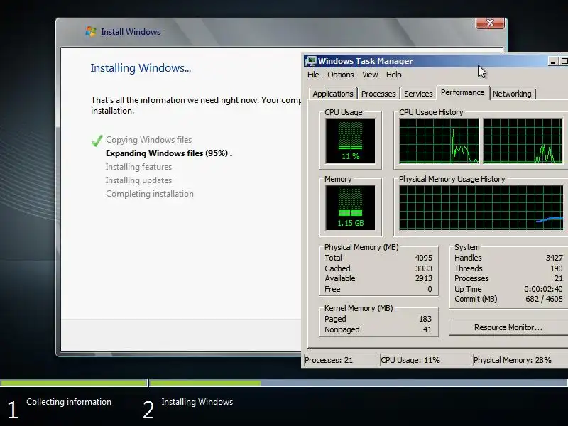This screenshot has width=568, height=426.
Task: Open the Help menu
Action: [393, 75]
